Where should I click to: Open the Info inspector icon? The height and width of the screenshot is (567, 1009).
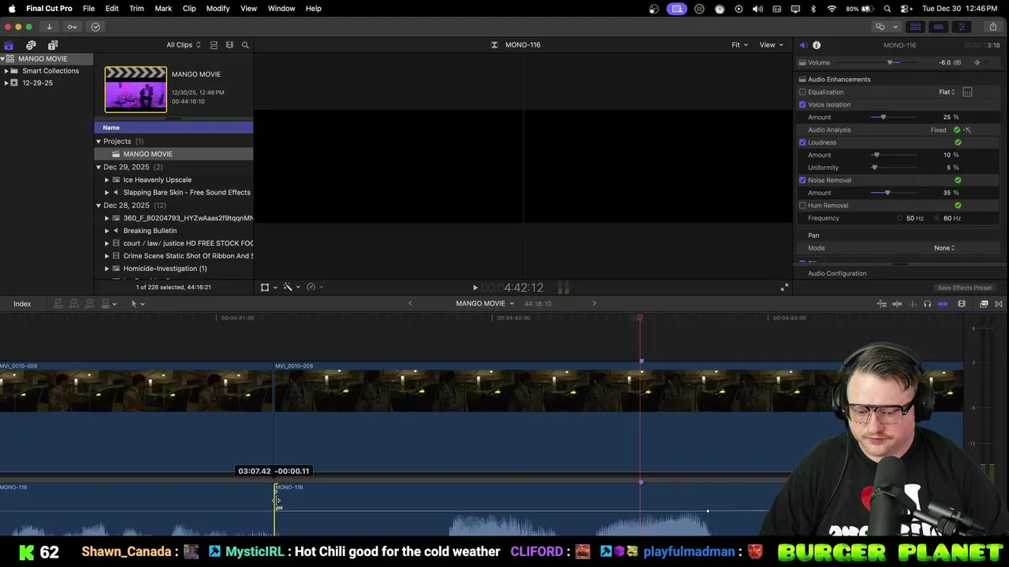pos(817,45)
